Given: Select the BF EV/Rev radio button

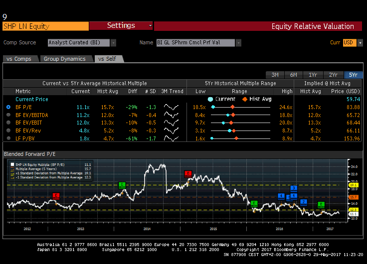Looking at the screenshot, I should coord(8,131).
